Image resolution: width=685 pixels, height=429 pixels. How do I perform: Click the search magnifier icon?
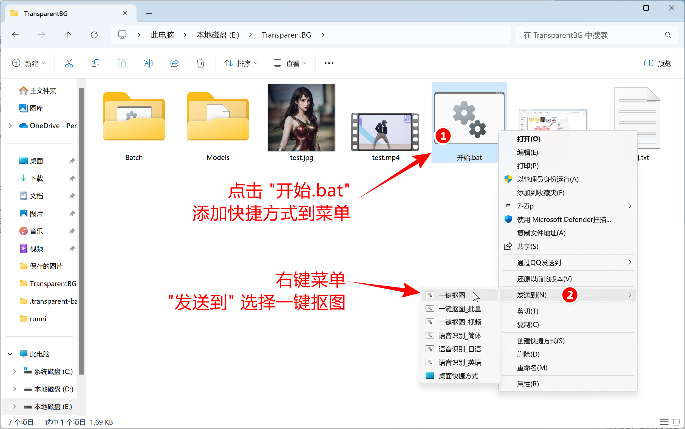[x=668, y=35]
